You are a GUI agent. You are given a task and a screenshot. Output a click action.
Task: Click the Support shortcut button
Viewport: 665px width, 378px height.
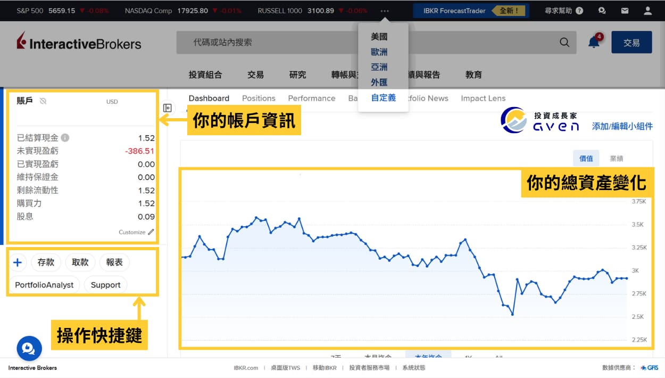coord(105,285)
